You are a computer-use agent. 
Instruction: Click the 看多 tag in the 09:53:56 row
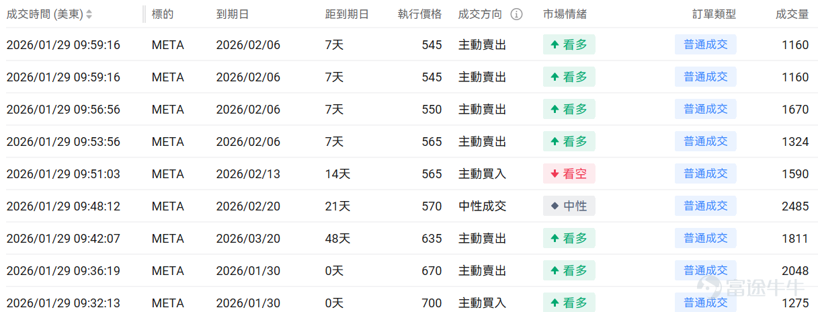569,141
